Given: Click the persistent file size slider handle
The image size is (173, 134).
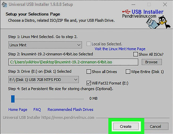Looking at the screenshot, I should coord(13,99).
